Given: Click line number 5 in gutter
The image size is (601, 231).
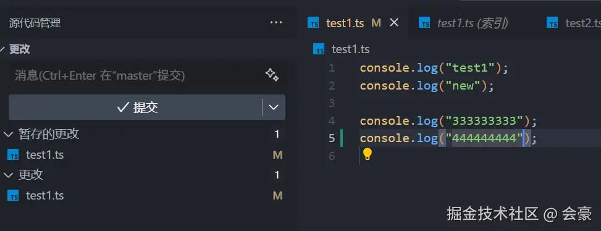Looking at the screenshot, I should click(x=332, y=138).
